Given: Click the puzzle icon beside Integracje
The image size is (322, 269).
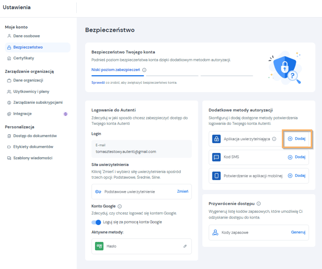Looking at the screenshot, I should (9, 114).
